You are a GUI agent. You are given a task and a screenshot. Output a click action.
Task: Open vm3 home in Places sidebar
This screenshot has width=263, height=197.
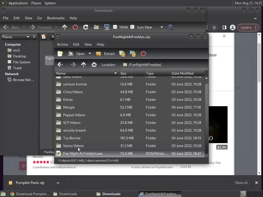[16, 50]
